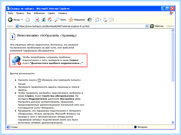Click heading Невозможно отобразить страницу
Screen dimensions: 181x135
(x=47, y=35)
